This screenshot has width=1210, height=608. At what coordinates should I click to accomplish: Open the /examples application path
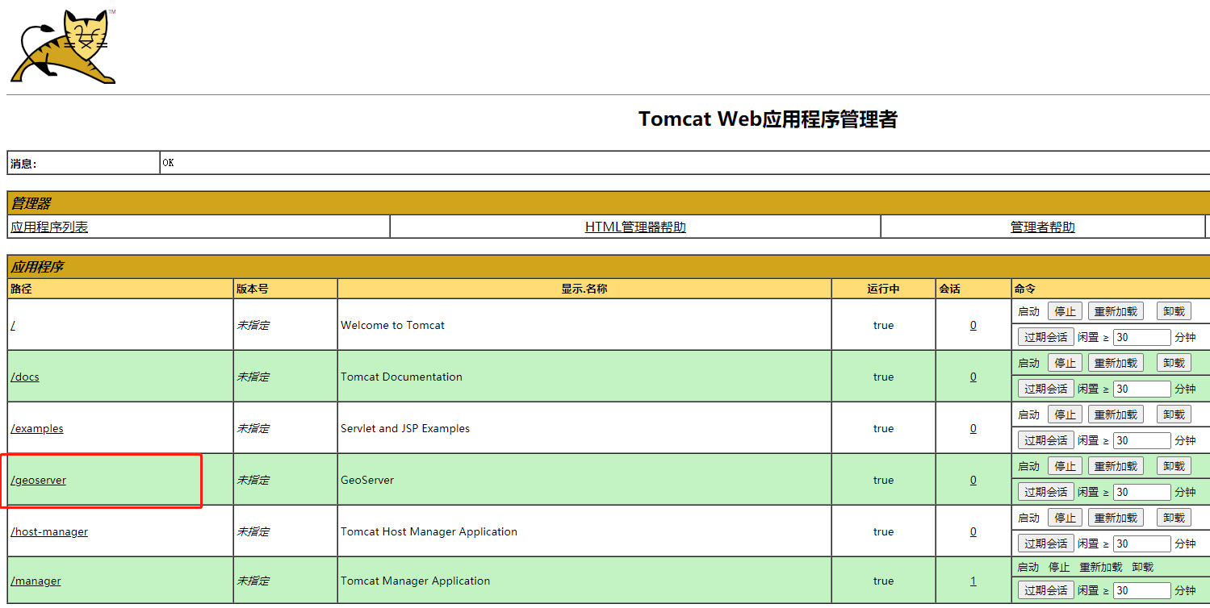click(36, 428)
